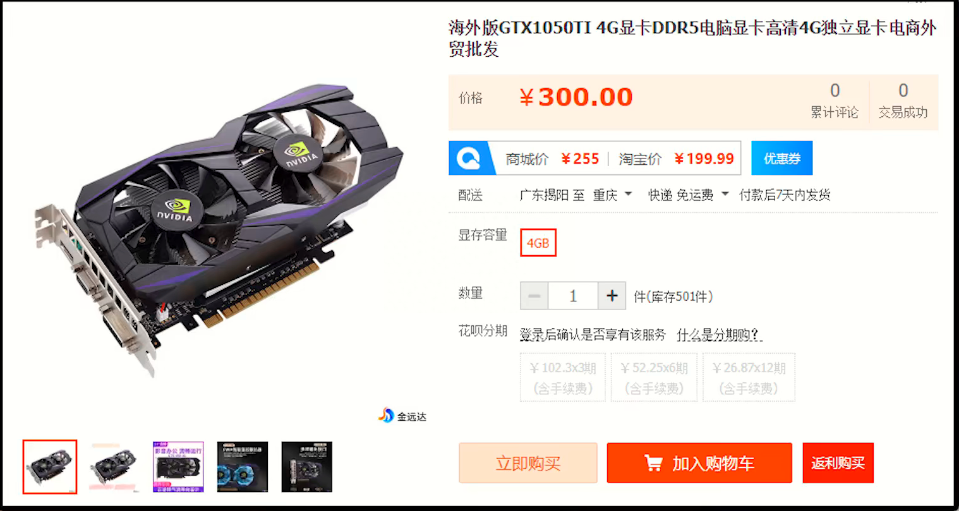Viewport: 959px width, 511px height.
Task: Select the blue-fan fourth thumbnail
Action: click(243, 467)
